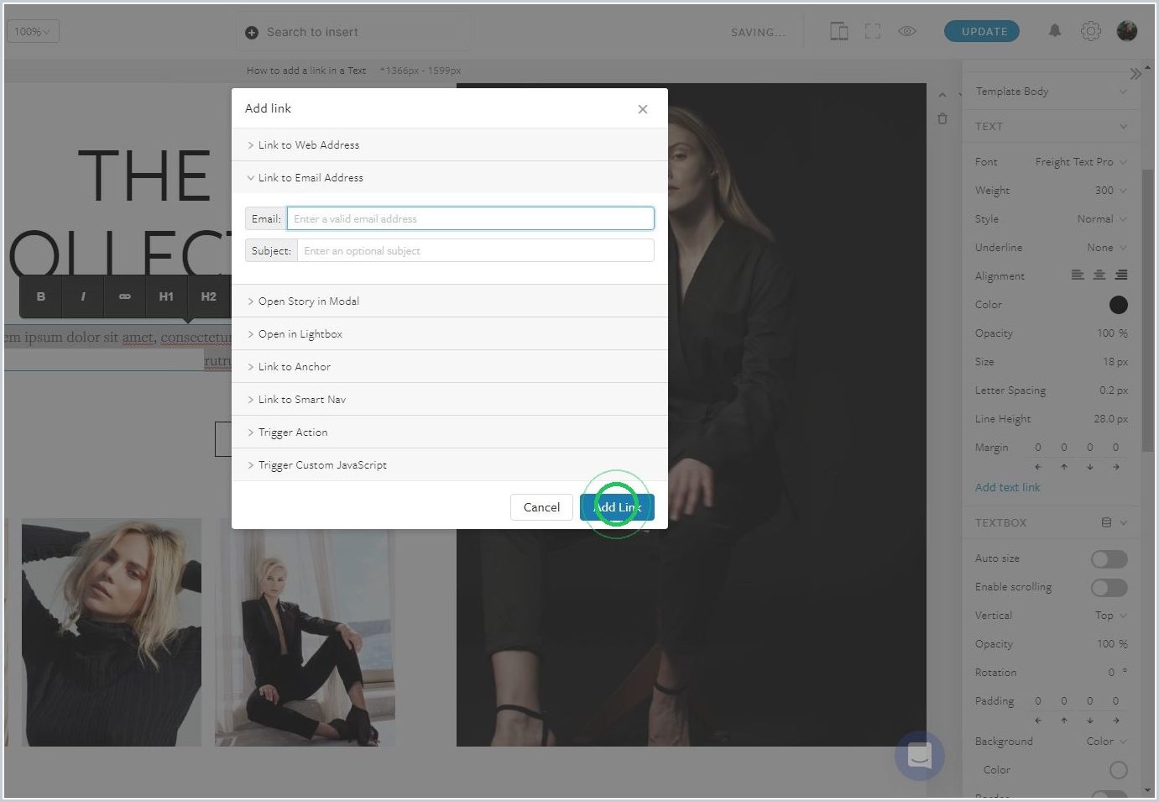
Task: Open settings gear in top bar
Action: pos(1091,32)
